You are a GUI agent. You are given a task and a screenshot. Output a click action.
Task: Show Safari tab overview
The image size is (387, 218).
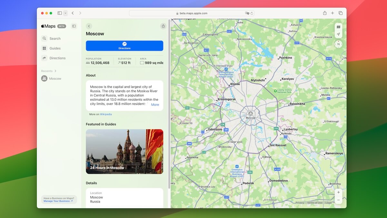point(341,13)
